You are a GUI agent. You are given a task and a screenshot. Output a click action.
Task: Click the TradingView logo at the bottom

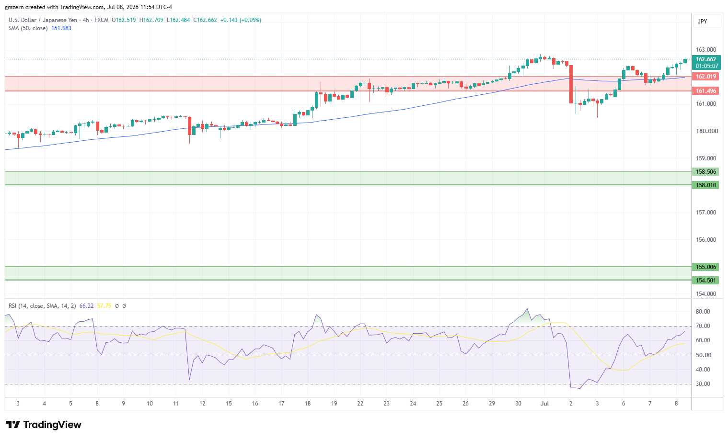(x=43, y=425)
